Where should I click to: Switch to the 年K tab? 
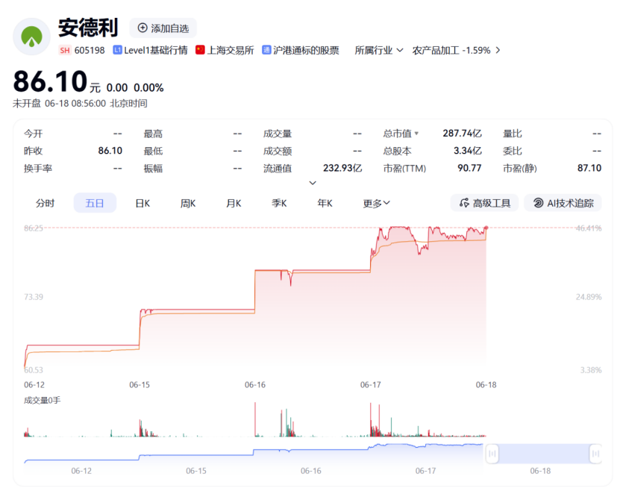[x=325, y=203]
